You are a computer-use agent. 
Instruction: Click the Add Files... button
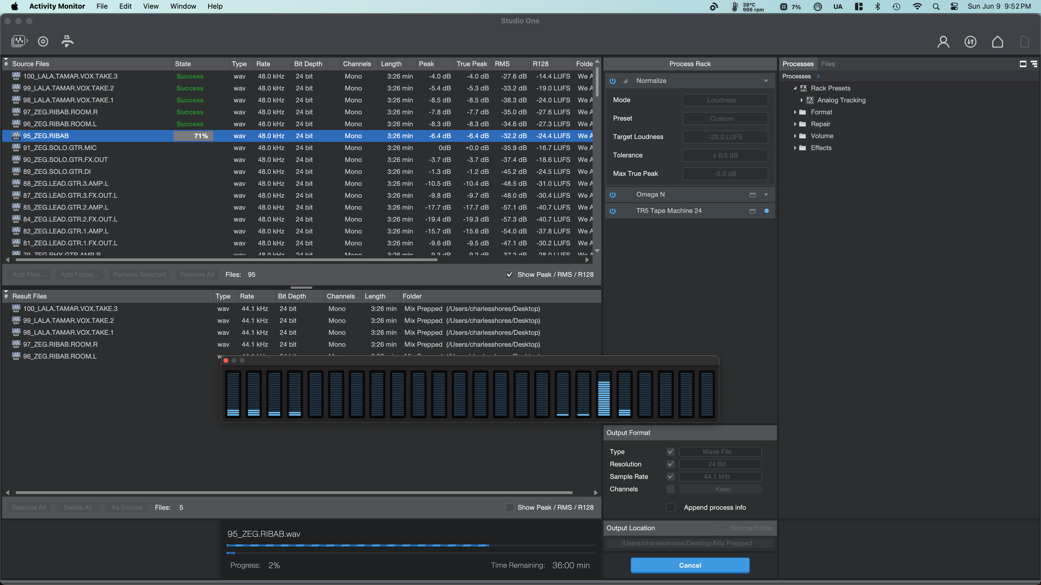pyautogui.click(x=29, y=275)
